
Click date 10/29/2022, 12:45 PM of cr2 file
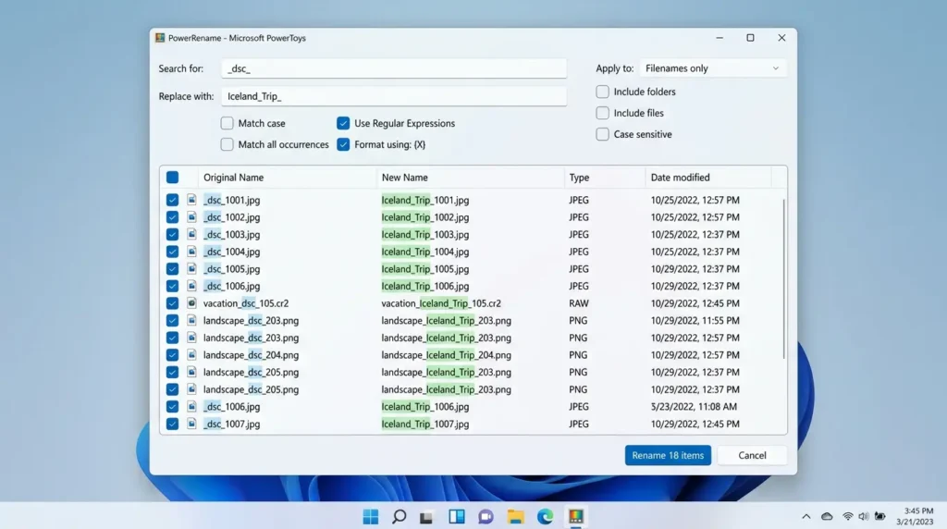[x=695, y=303]
